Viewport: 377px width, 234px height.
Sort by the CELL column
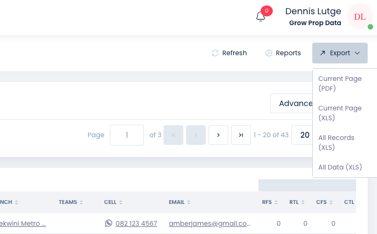click(x=113, y=202)
